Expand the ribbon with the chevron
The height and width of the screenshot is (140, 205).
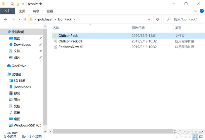(196, 11)
